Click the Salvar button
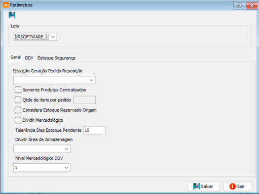259x194 pixels. pos(203,186)
